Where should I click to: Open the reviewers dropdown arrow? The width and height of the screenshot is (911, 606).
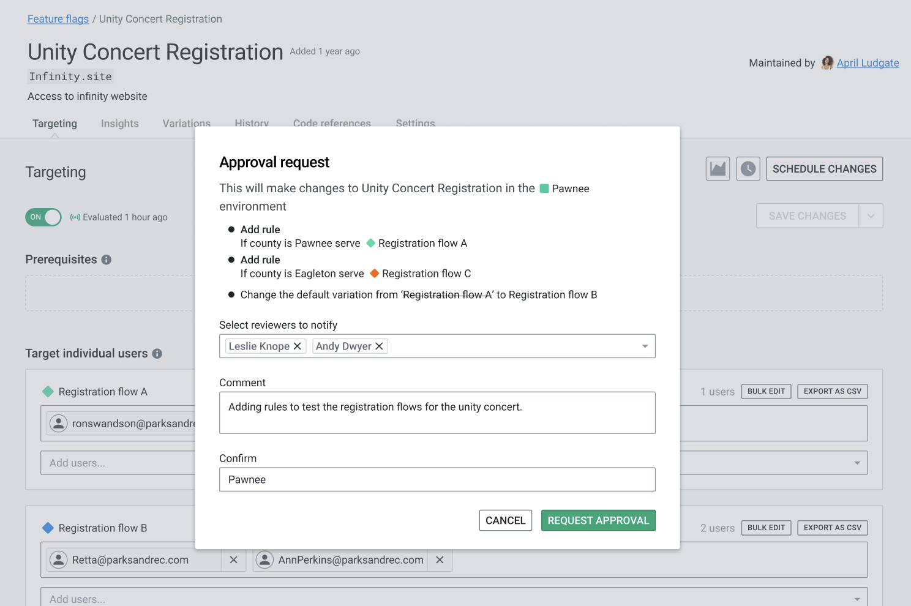pos(644,346)
